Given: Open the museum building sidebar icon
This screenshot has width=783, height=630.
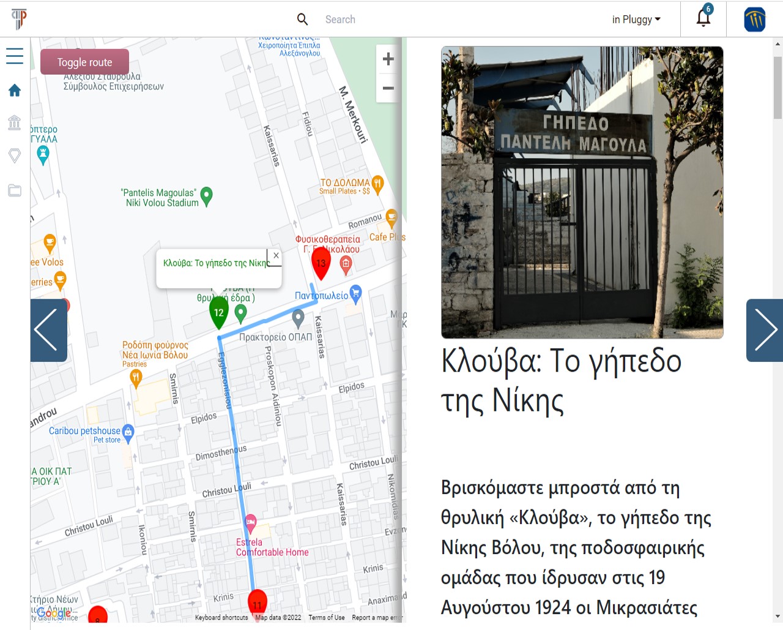Looking at the screenshot, I should tap(15, 122).
